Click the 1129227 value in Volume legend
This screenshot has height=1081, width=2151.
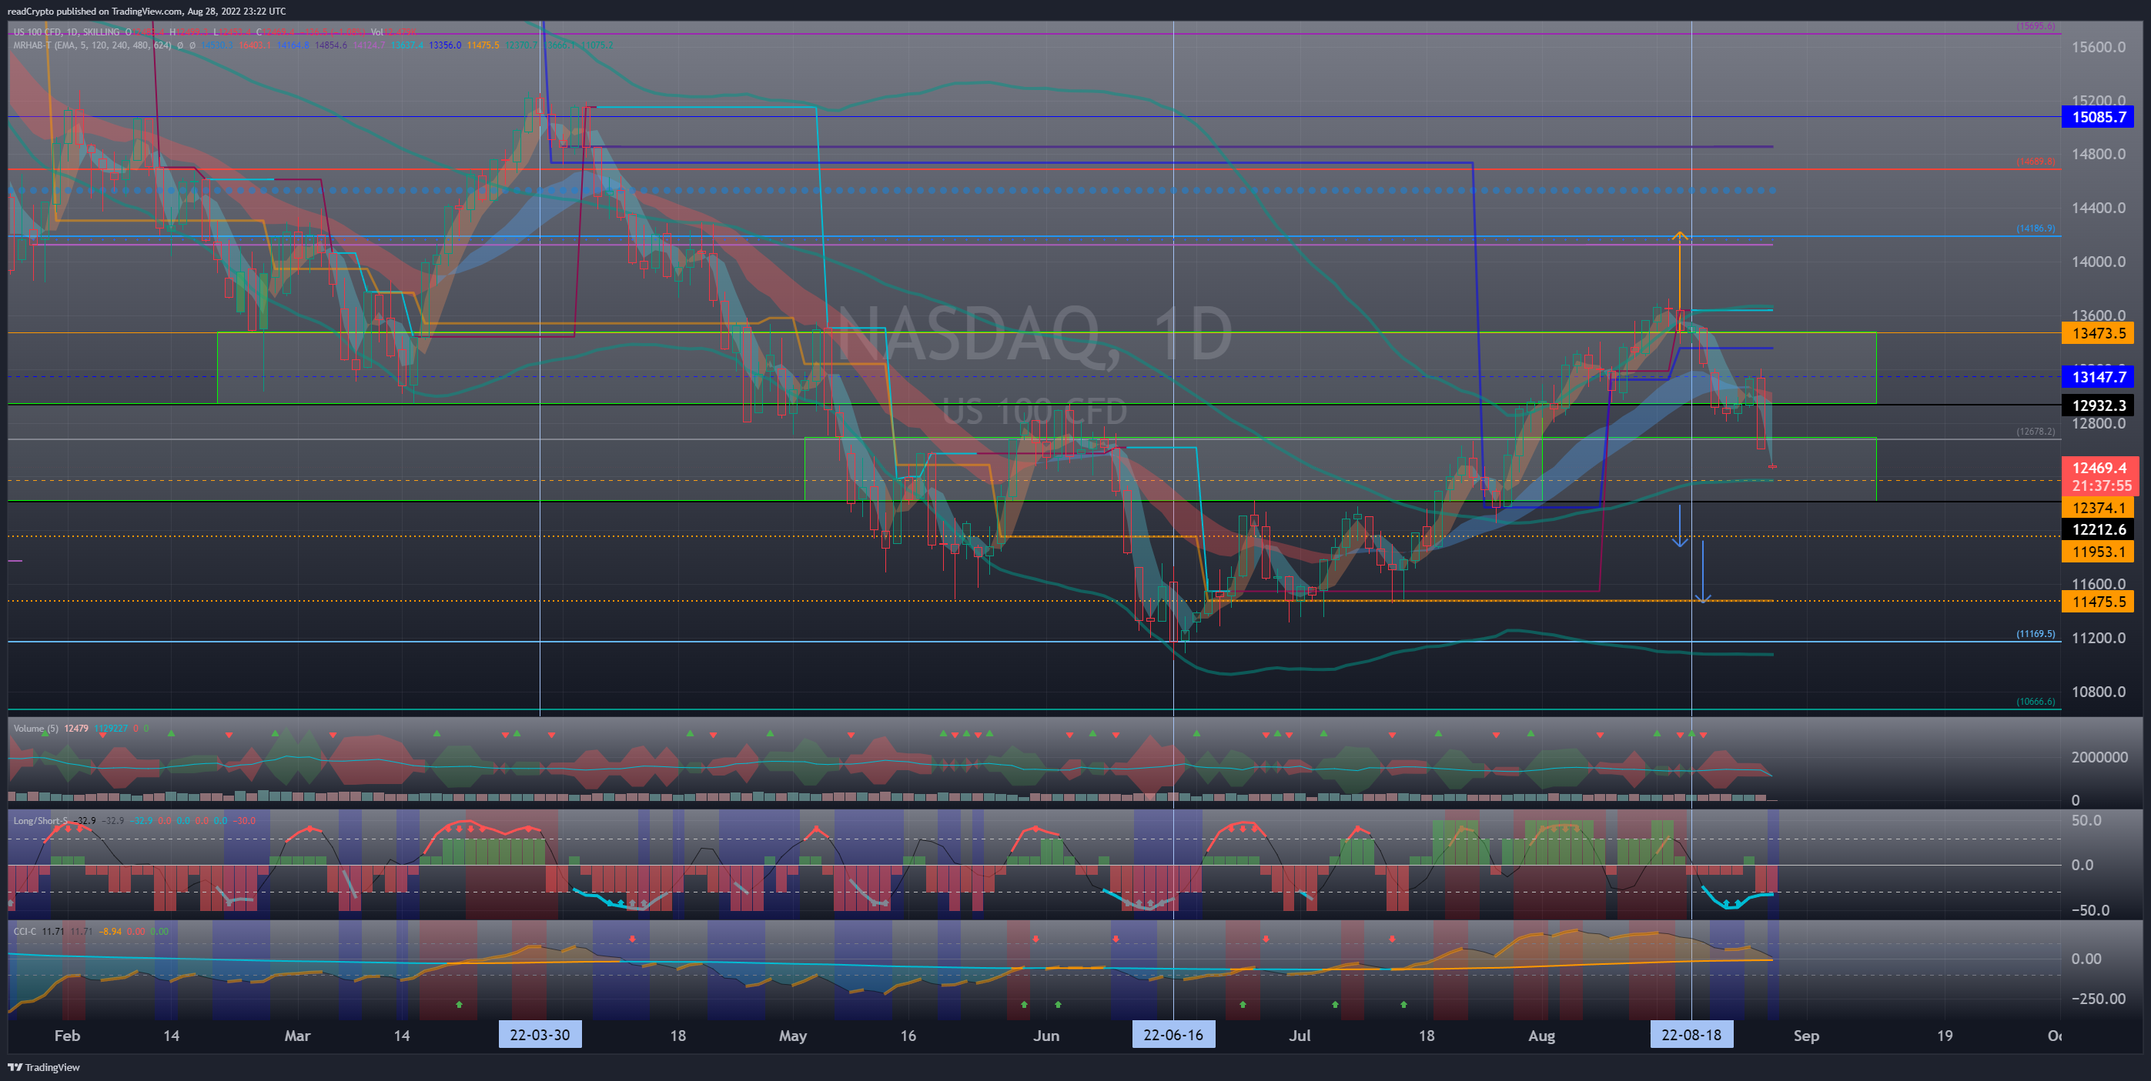pyautogui.click(x=111, y=728)
